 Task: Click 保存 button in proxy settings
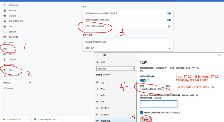point(146,119)
